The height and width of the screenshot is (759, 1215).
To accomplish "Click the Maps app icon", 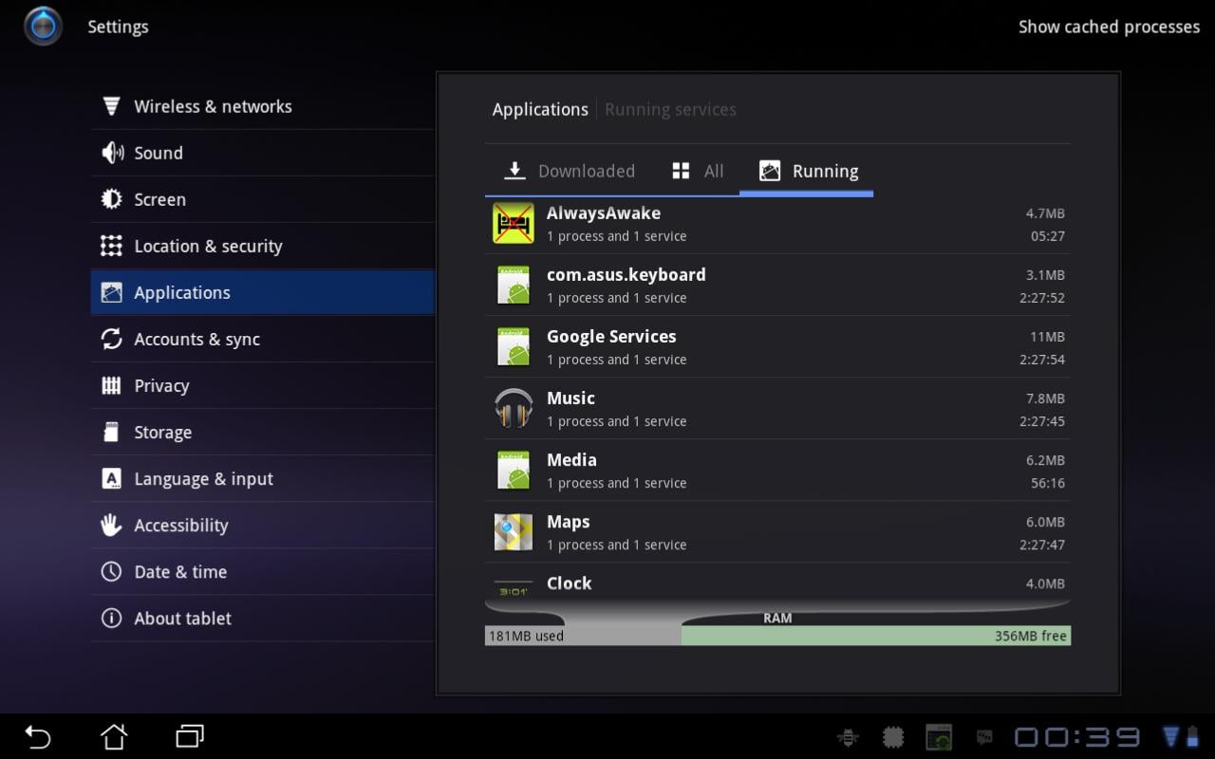I will pos(514,532).
